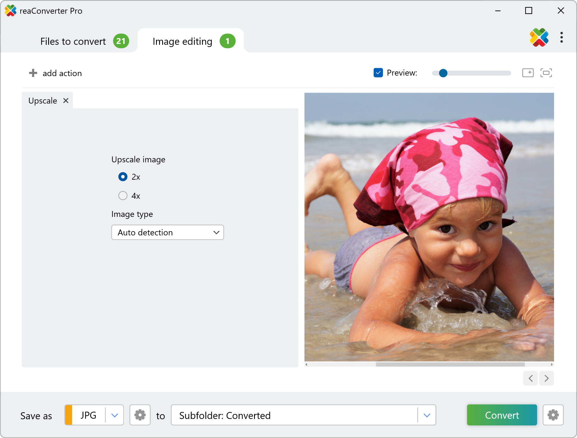
Task: Uncheck the Preview checkbox
Action: [378, 73]
